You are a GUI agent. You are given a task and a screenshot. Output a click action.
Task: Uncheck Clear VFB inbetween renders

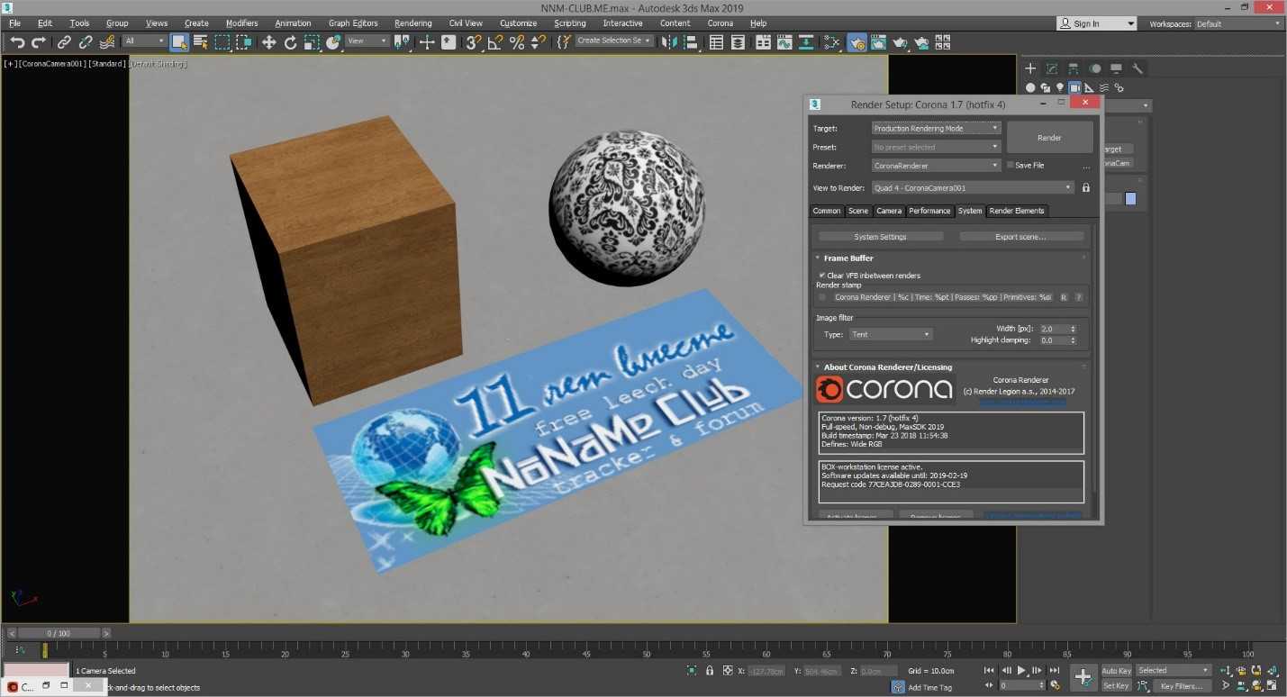tap(822, 276)
